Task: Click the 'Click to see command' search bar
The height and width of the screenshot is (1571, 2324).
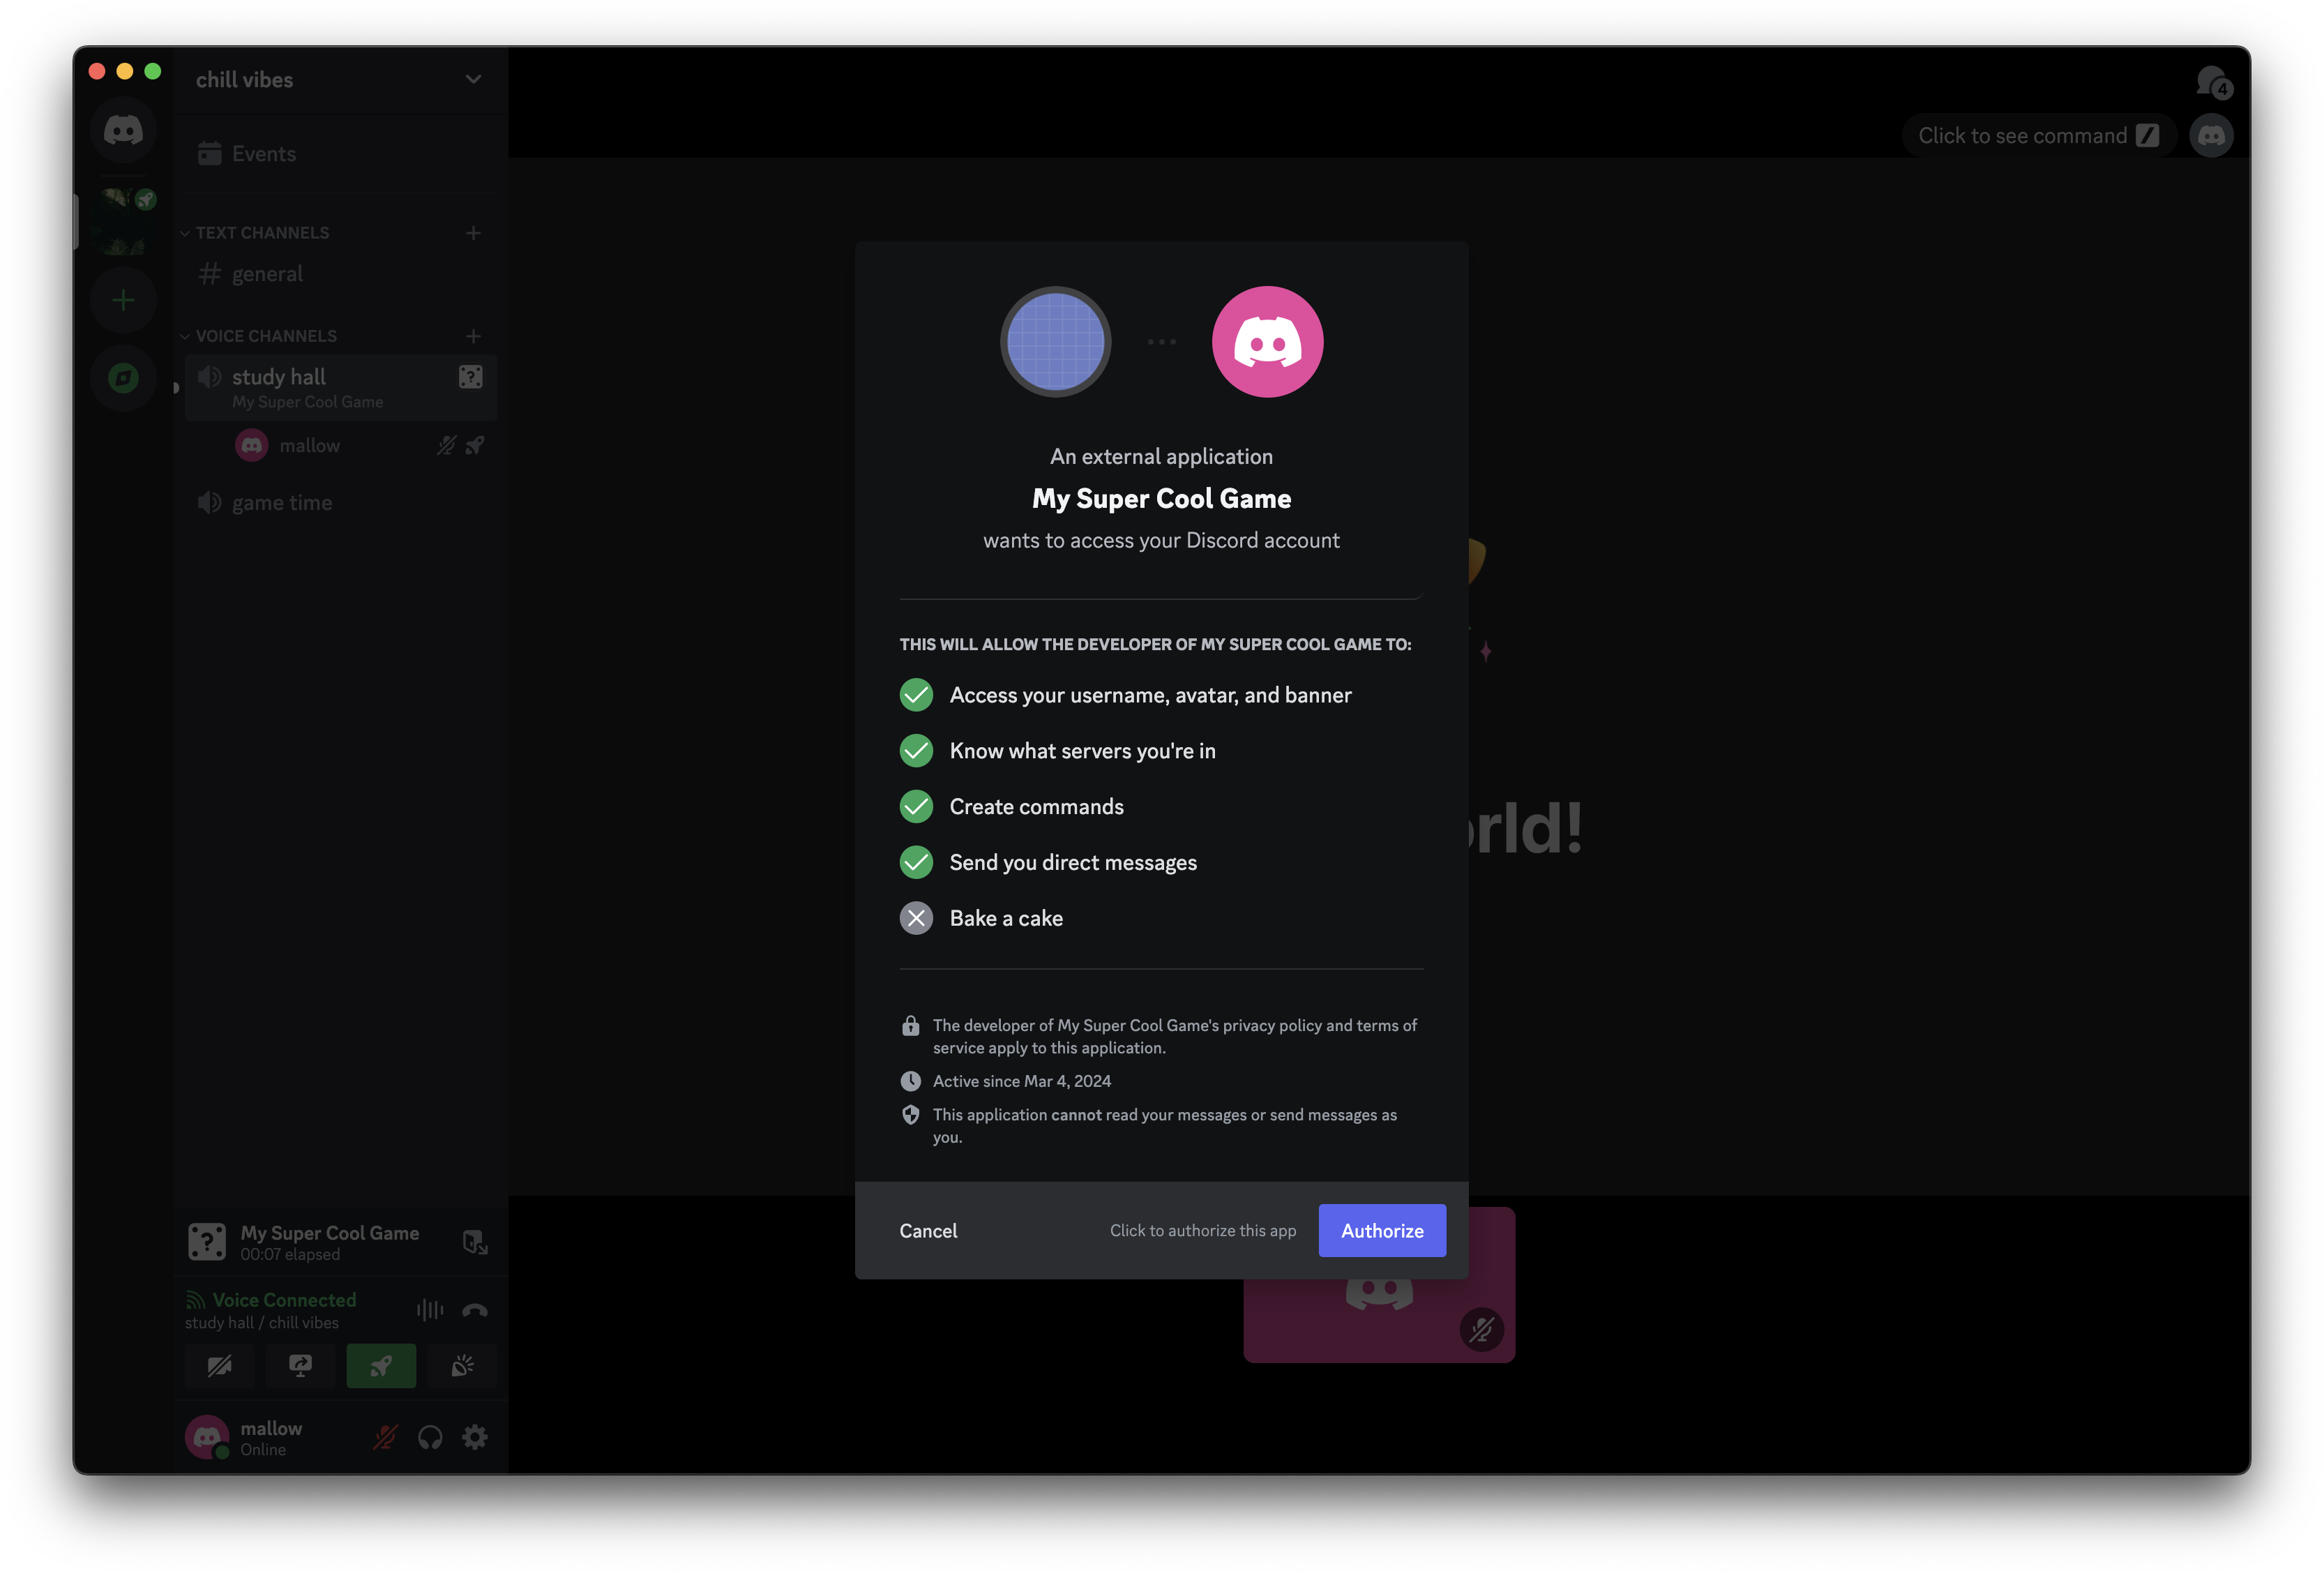Action: [x=2037, y=134]
